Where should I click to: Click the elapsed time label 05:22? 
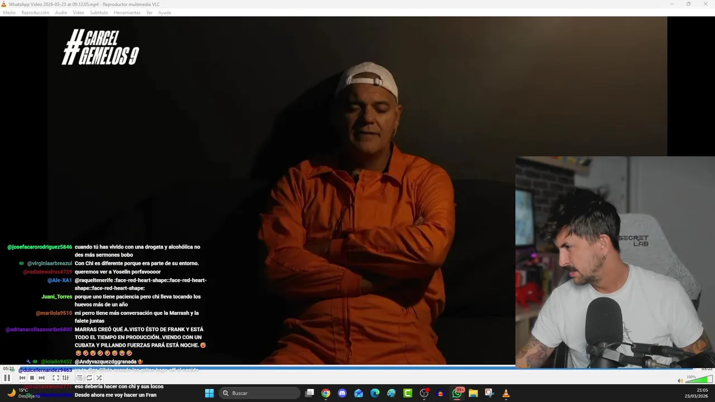click(x=8, y=368)
